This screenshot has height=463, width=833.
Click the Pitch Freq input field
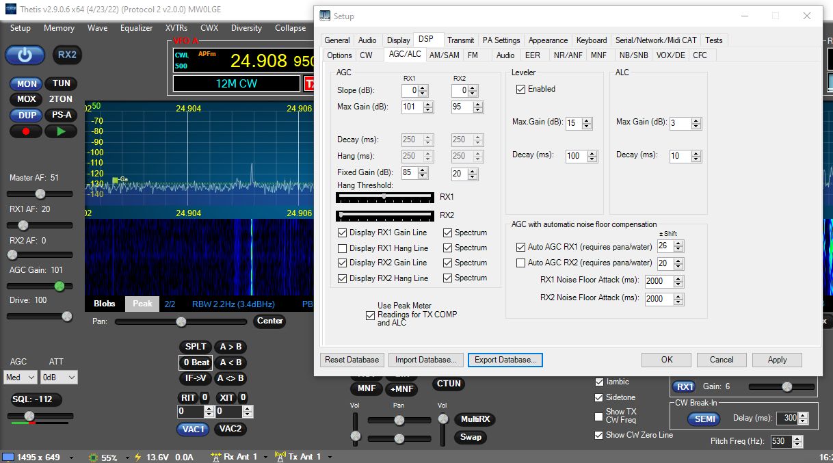(x=780, y=442)
